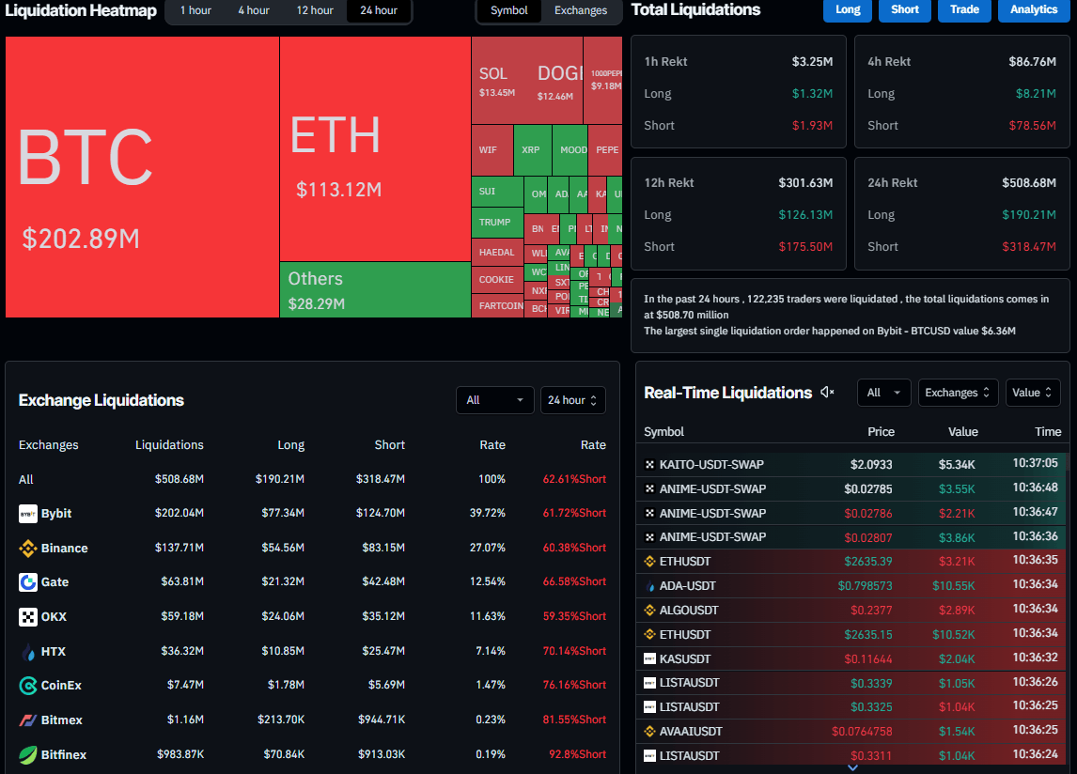Click the MOOD heatmap tile
The height and width of the screenshot is (774, 1077).
coord(570,149)
